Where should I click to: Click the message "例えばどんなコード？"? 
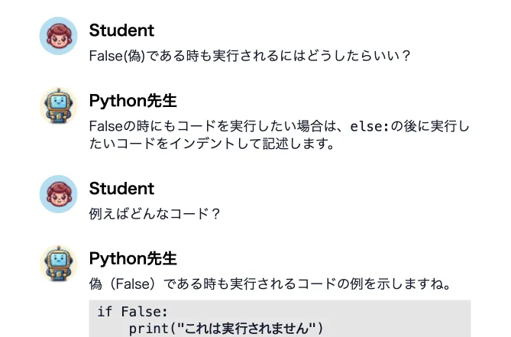pos(155,214)
